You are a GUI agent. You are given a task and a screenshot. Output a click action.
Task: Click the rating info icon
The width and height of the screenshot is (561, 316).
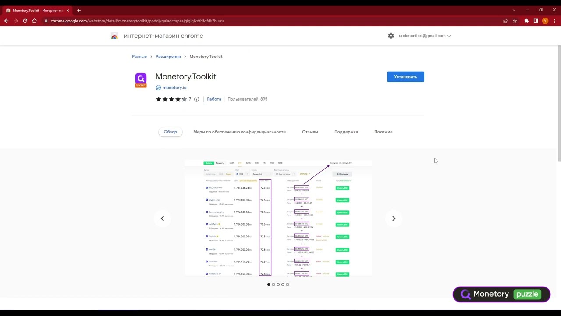[x=196, y=99]
